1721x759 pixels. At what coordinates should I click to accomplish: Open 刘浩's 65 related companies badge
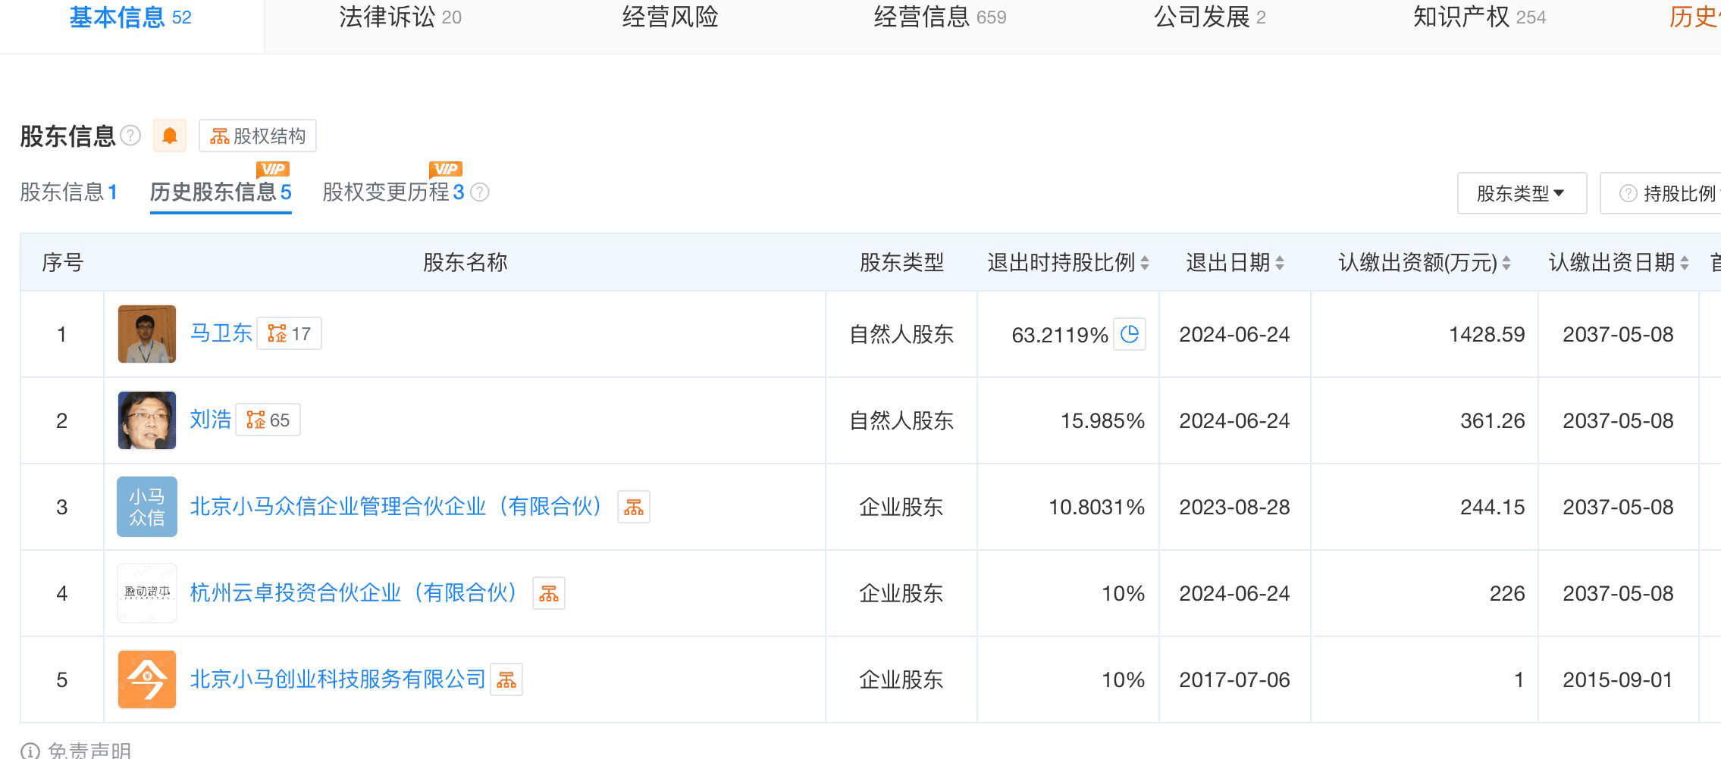pos(268,420)
